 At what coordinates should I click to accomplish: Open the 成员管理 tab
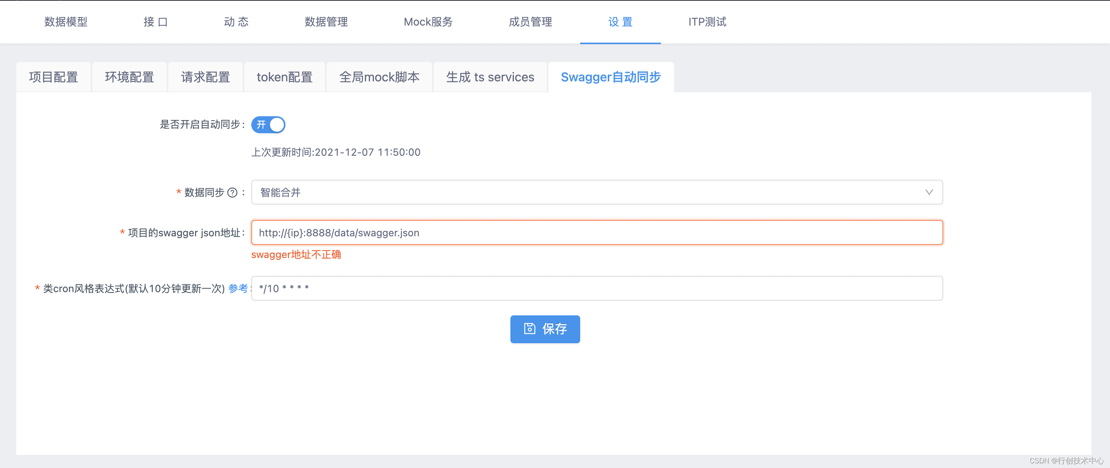tap(531, 22)
